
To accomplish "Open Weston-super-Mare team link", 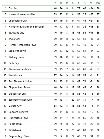I will point(20,69).
